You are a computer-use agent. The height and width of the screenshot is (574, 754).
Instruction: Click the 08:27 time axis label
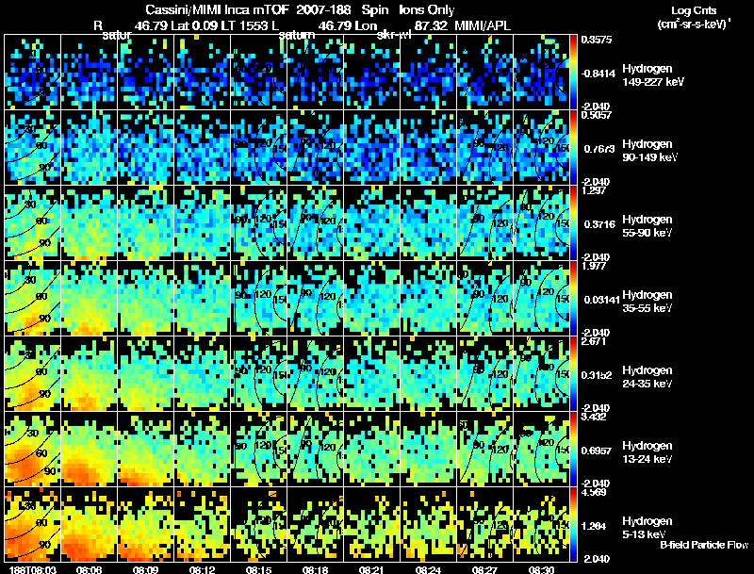point(484,569)
